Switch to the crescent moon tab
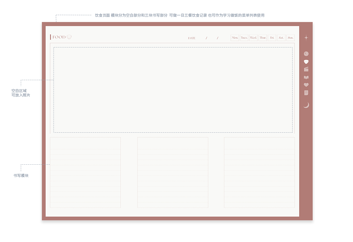 [x=306, y=105]
